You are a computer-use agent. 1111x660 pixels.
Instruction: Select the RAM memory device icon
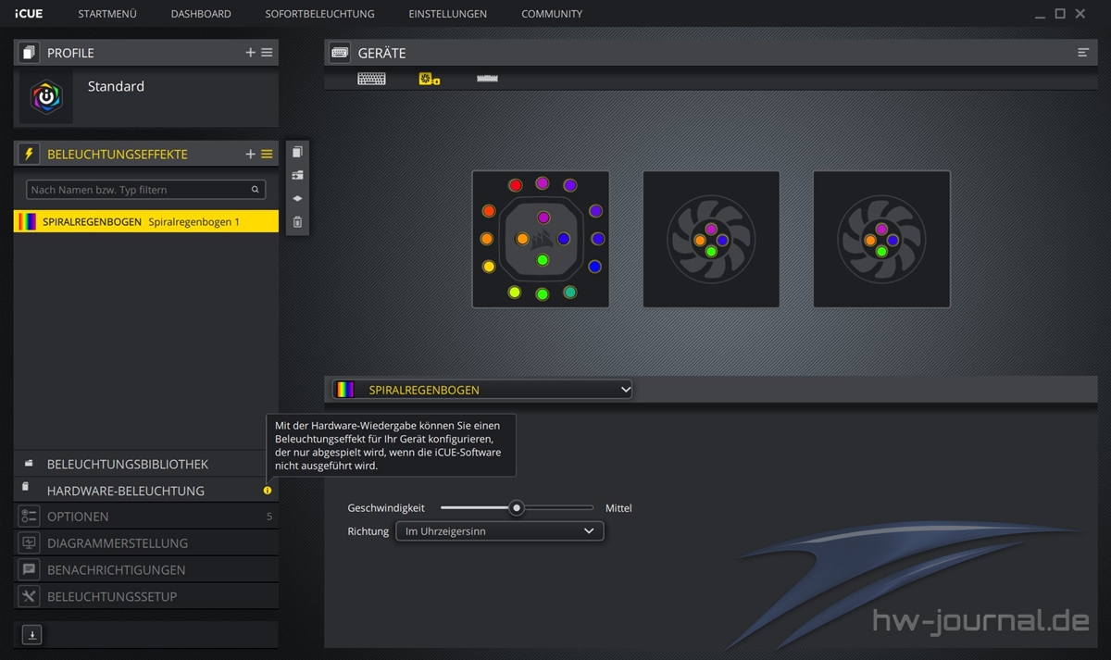pos(487,80)
